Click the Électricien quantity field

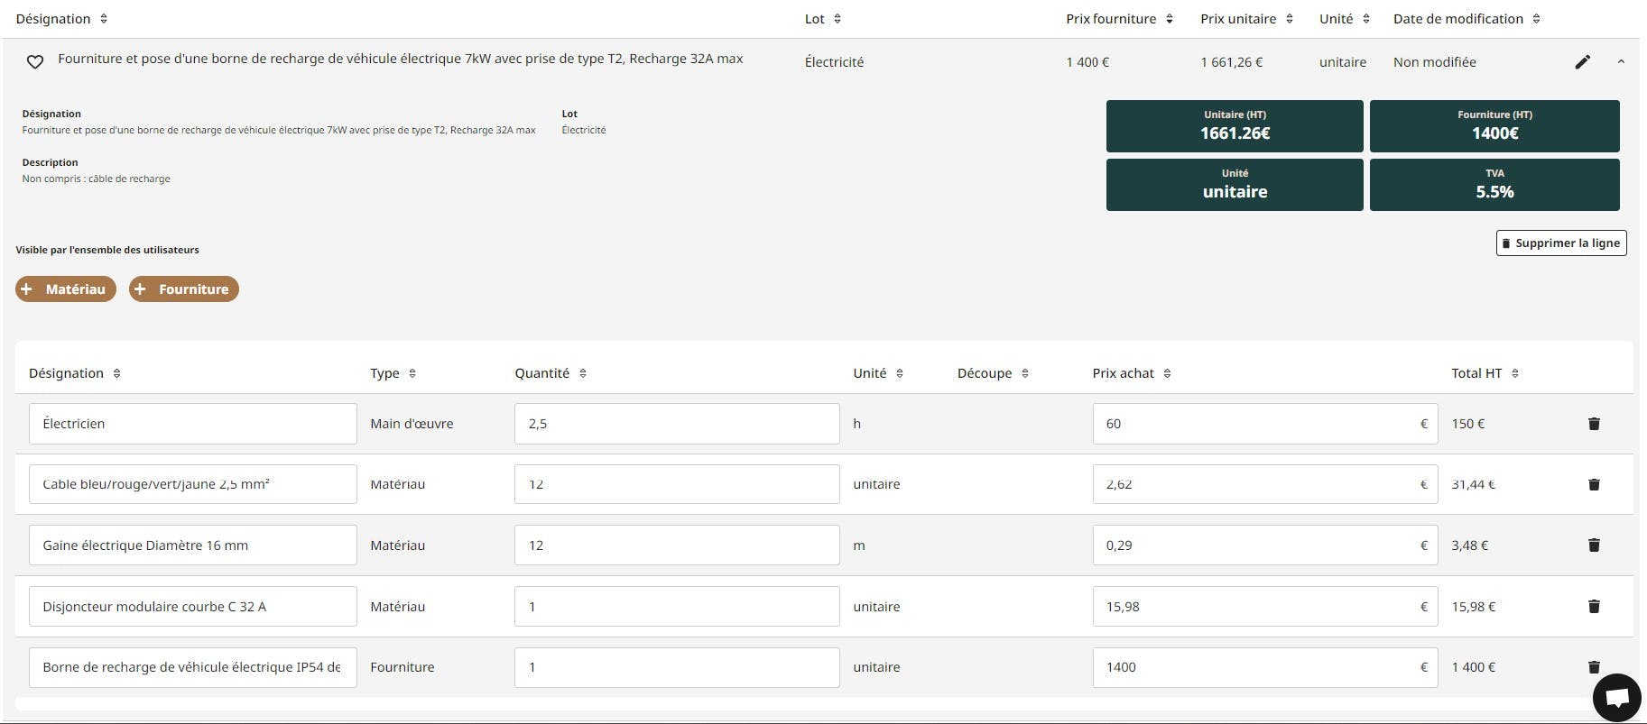[676, 424]
